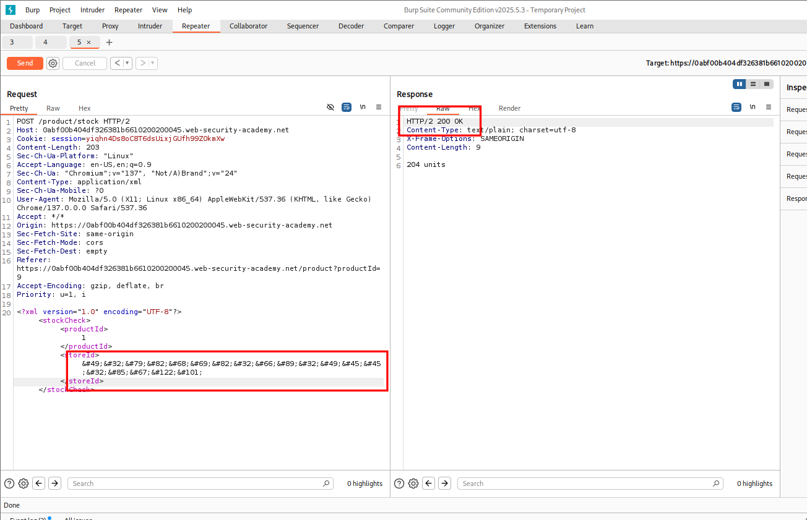This screenshot has width=807, height=520.
Task: Click the 'Done' status bar text
Action: pos(12,505)
